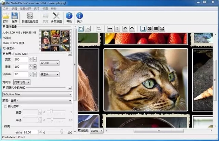
Task: Rotate image clockwise with the redo-arrow icon
Action: (x=132, y=29)
